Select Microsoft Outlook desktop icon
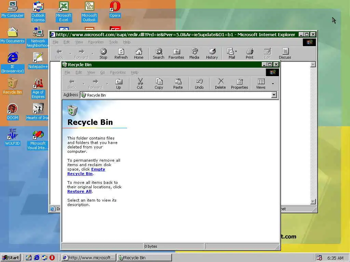Viewport: 350px width, 262px height. 89,12
